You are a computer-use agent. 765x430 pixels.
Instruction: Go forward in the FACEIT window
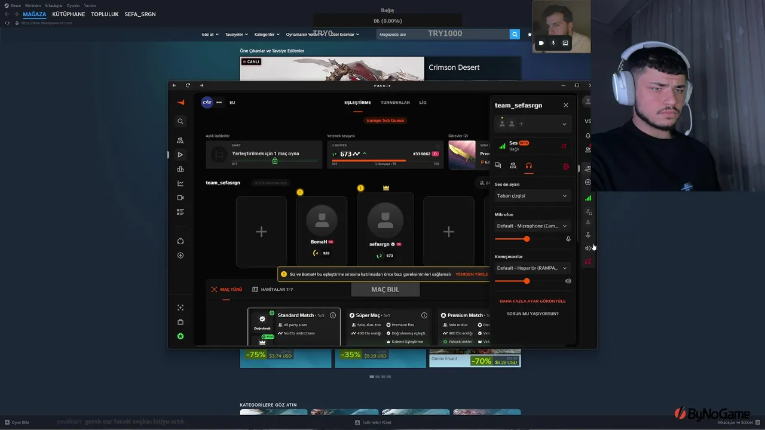tap(201, 85)
